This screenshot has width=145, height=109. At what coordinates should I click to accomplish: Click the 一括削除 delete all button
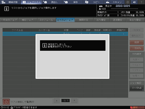click(137, 48)
